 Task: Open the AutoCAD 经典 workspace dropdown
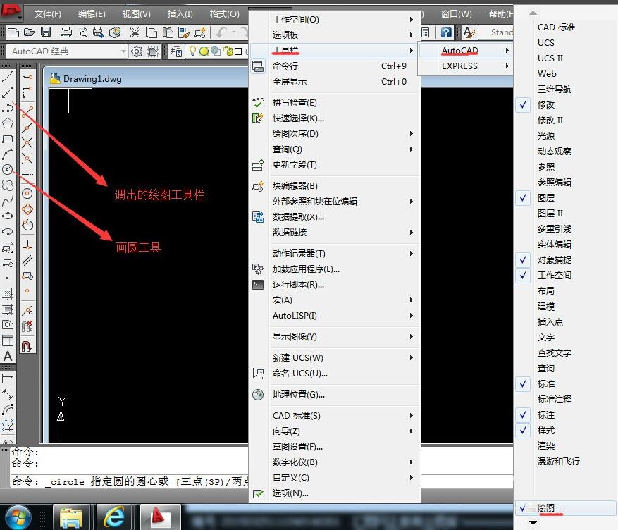point(123,51)
